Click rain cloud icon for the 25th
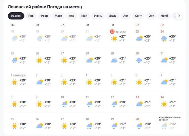The image size is (189, 136). click(14, 60)
